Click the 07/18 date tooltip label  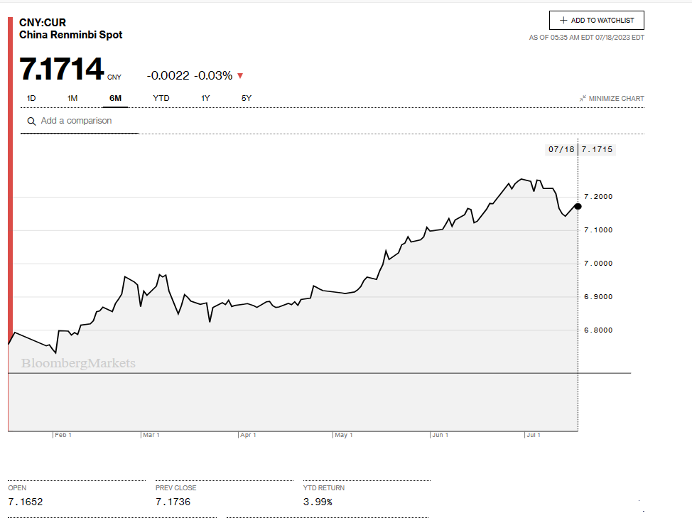pos(561,149)
